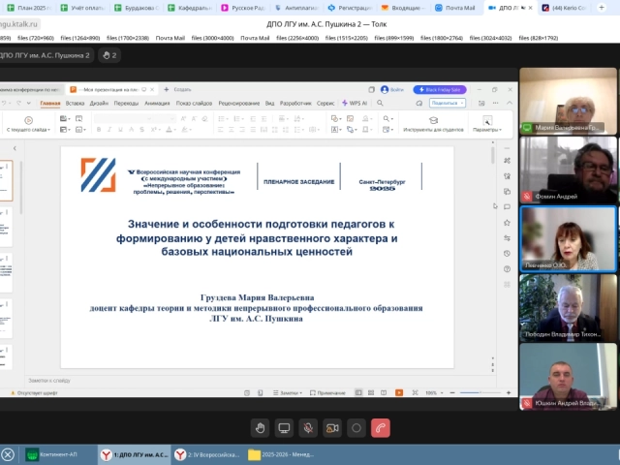Switch to the Анимация ribbon tab
Image resolution: width=620 pixels, height=465 pixels.
tap(157, 103)
